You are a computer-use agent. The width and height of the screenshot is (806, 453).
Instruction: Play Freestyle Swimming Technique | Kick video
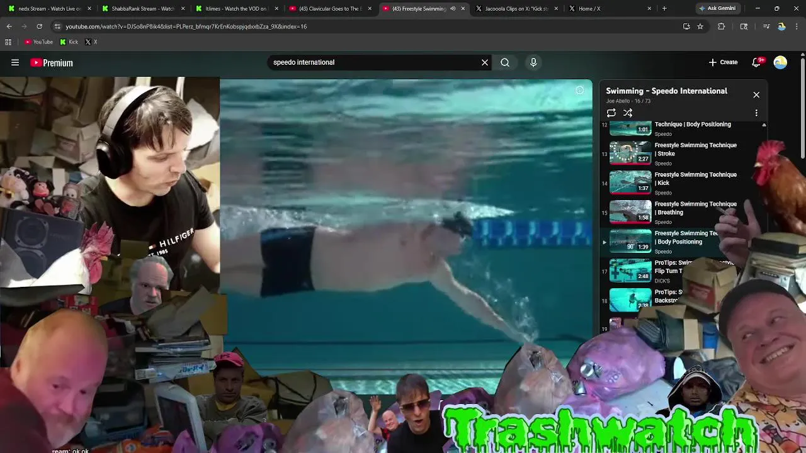click(683, 183)
